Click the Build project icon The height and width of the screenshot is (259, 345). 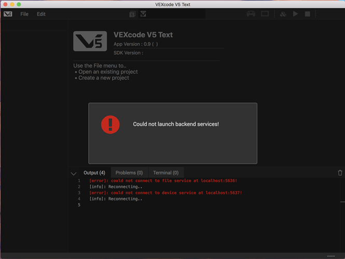[x=283, y=15]
